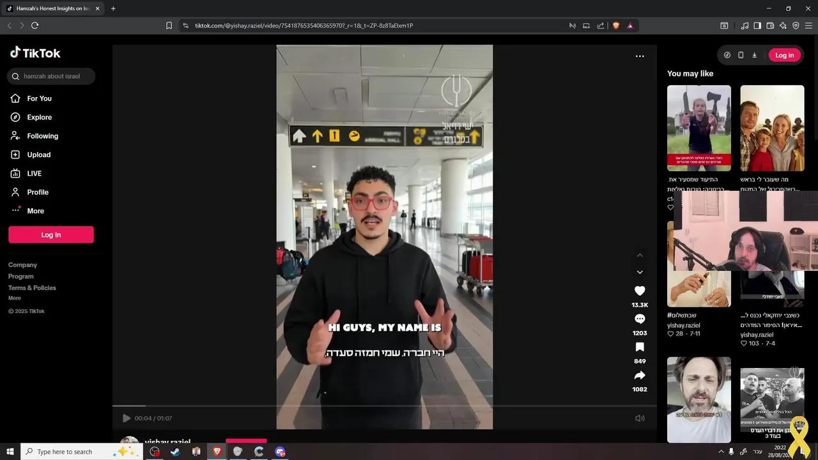Save video with bookmark icon
818x460 pixels.
(x=640, y=347)
